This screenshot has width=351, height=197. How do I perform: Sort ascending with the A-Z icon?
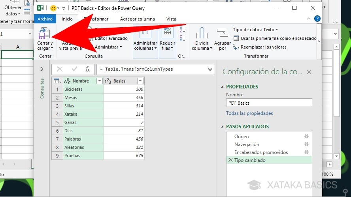pyautogui.click(x=182, y=29)
